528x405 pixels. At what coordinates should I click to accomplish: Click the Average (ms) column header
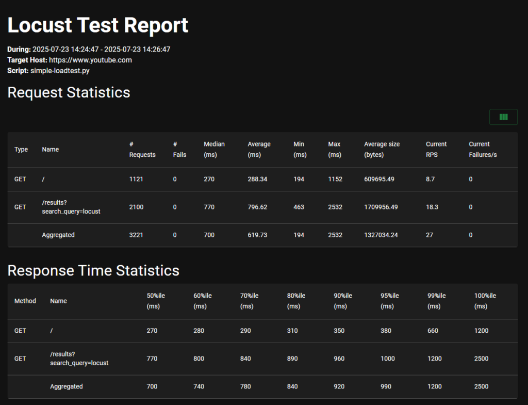point(259,150)
